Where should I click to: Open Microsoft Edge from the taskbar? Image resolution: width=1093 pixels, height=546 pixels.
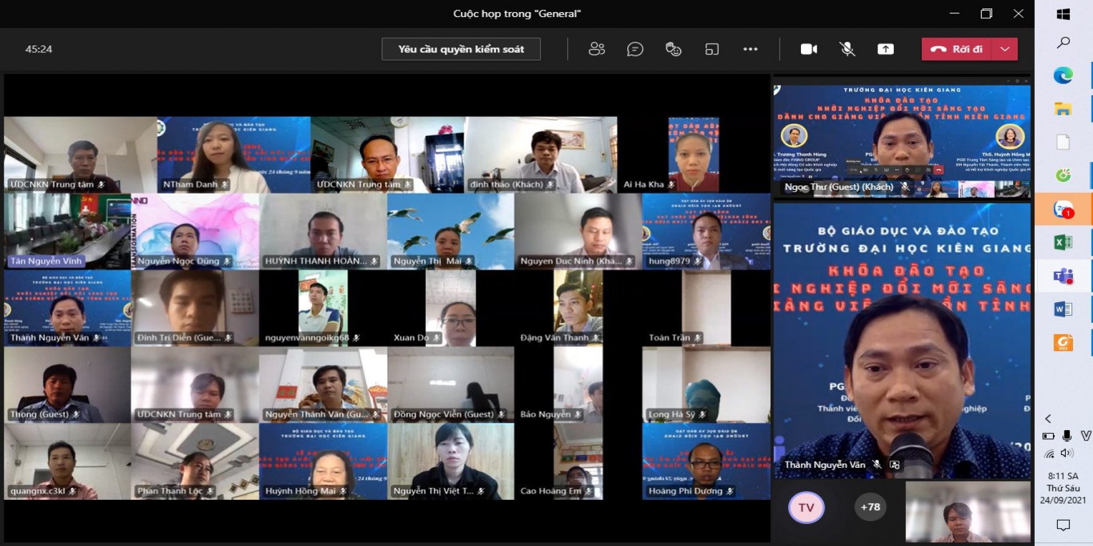pyautogui.click(x=1063, y=75)
